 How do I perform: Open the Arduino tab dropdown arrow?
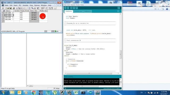point(118,11)
